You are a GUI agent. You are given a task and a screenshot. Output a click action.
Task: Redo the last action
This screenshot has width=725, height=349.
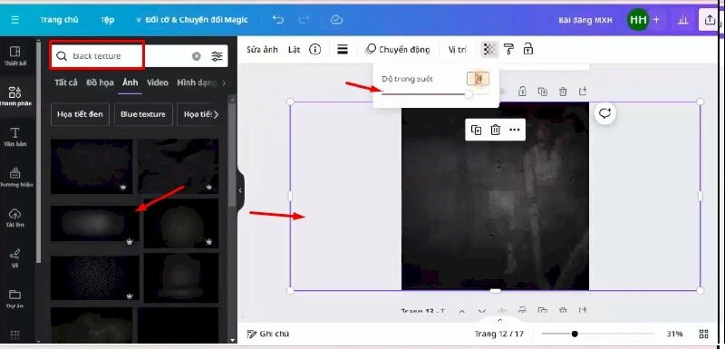point(304,19)
